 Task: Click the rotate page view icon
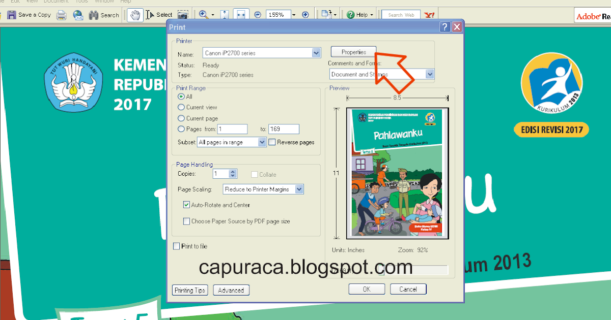coord(327,15)
